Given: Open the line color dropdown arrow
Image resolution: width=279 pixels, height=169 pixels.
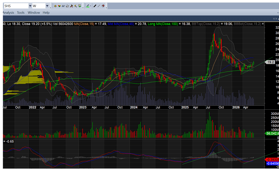Looking at the screenshot, I should click(91, 6).
